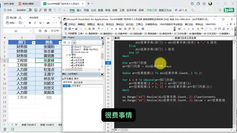Click the 格式刷 format painter button

[x=11, y=18]
